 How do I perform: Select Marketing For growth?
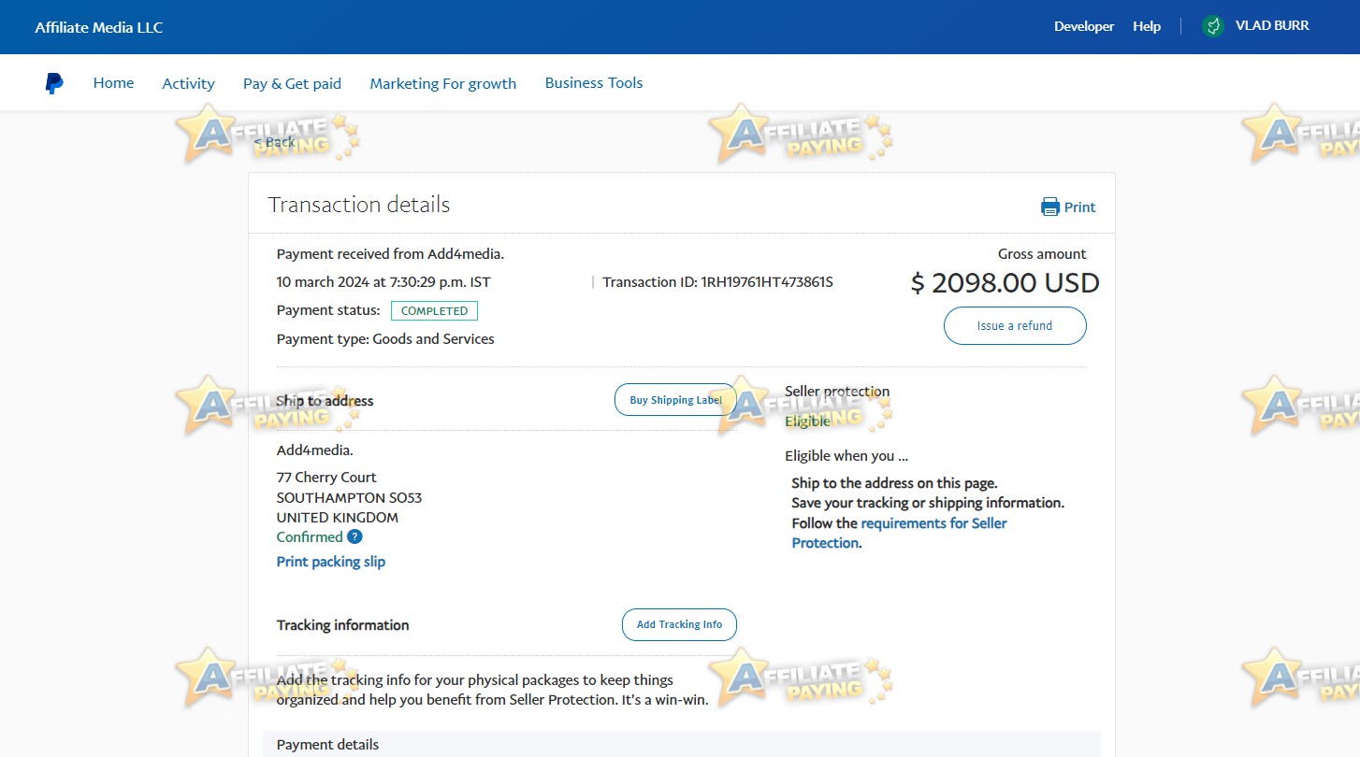[x=442, y=83]
